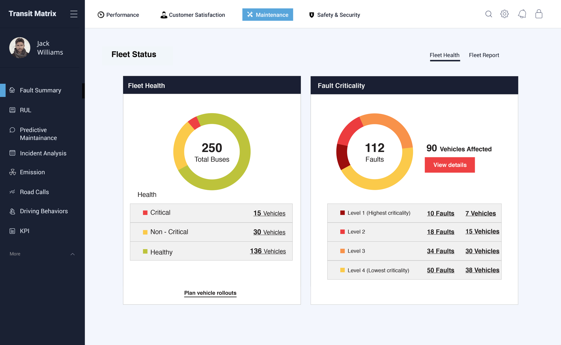Image resolution: width=561 pixels, height=345 pixels.
Task: Open the Fault Summary section
Action: coord(40,90)
